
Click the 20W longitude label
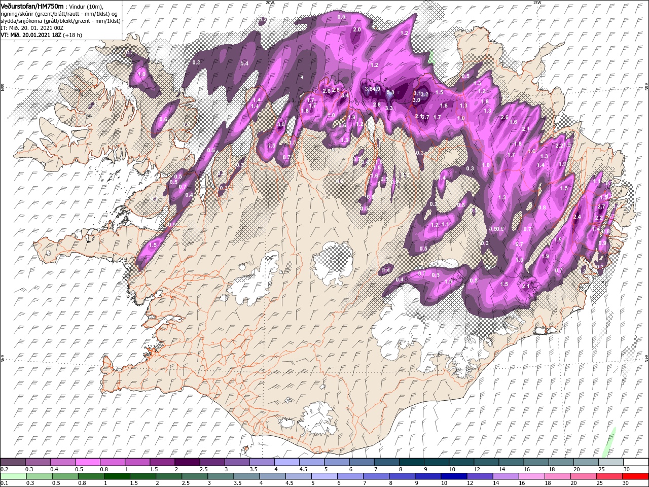(270, 3)
